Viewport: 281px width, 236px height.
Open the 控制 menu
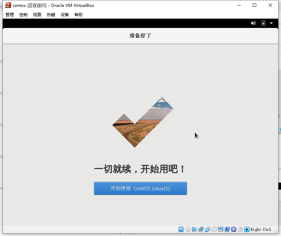coord(23,15)
